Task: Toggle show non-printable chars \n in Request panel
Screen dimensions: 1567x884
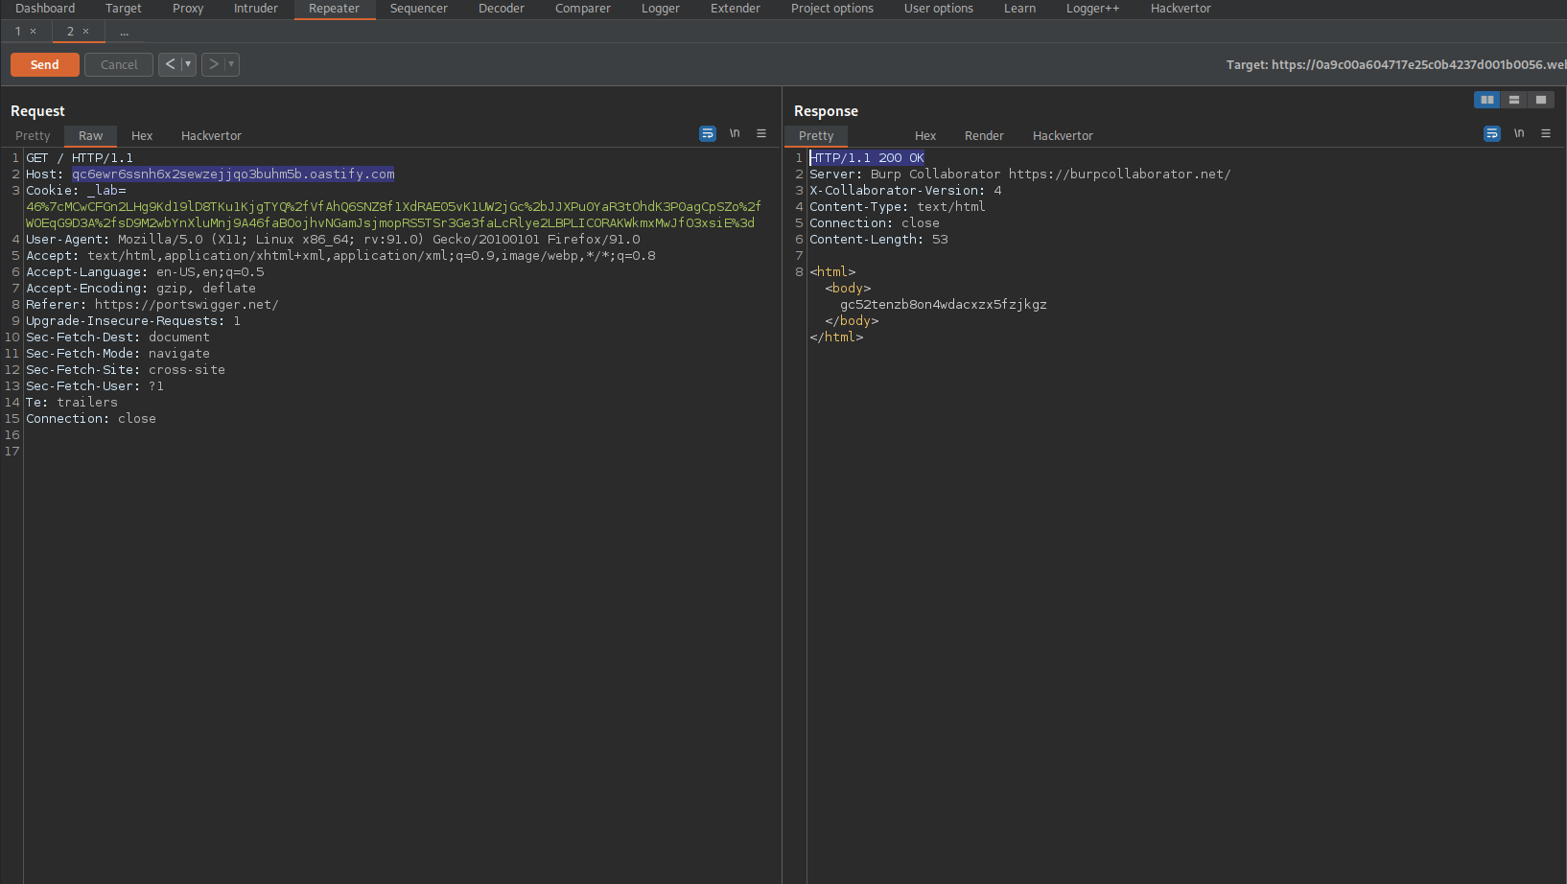Action: [735, 134]
